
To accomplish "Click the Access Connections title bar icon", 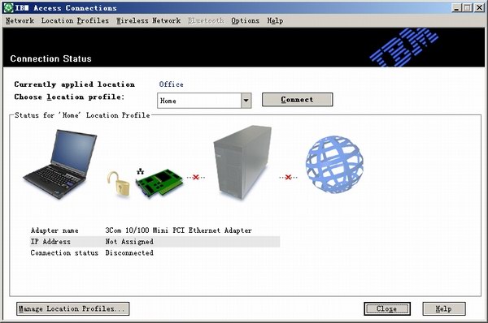I will click(8, 8).
